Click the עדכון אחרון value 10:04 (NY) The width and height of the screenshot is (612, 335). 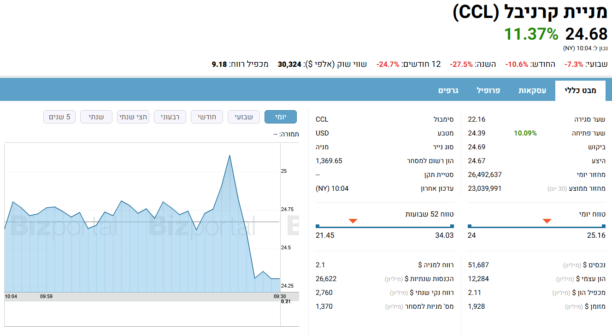coord(332,188)
